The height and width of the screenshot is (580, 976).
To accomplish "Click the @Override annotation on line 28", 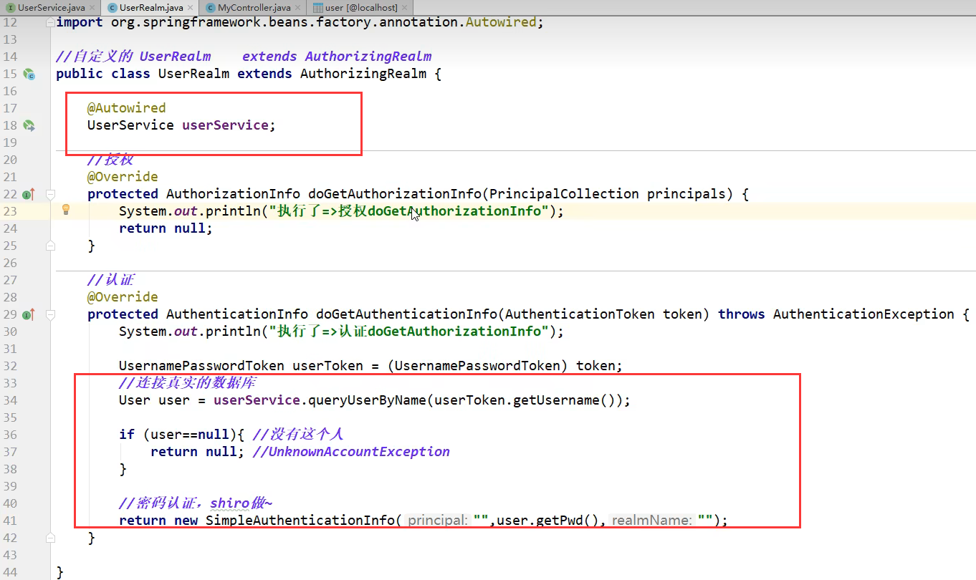I will click(123, 297).
